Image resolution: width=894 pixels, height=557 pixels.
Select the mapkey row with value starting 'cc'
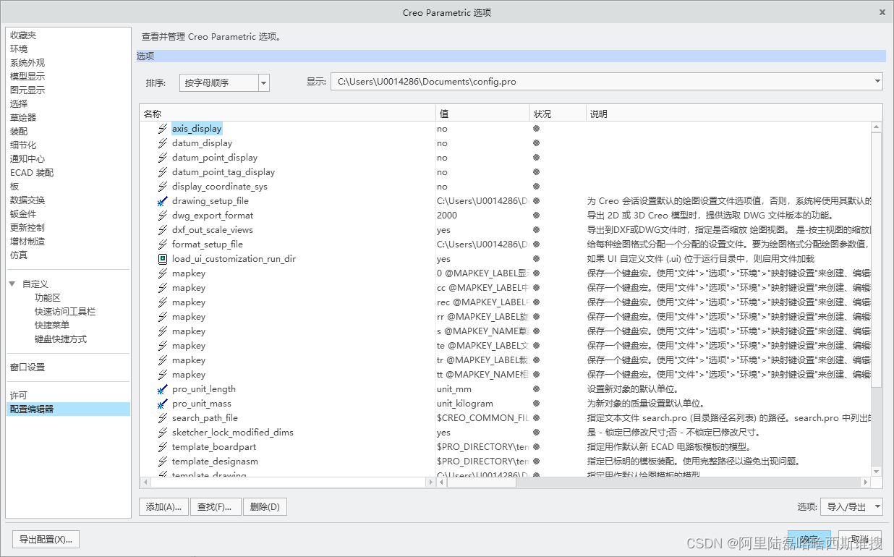click(x=506, y=288)
